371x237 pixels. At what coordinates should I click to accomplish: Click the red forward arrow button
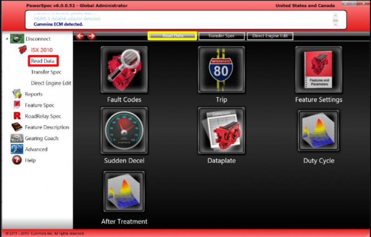point(91,36)
